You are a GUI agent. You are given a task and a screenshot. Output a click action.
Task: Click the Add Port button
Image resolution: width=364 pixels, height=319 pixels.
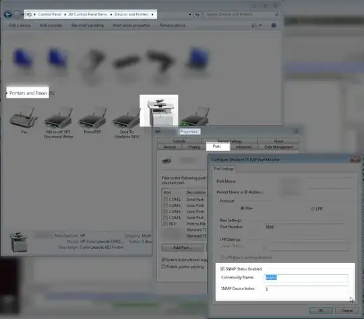183,248
